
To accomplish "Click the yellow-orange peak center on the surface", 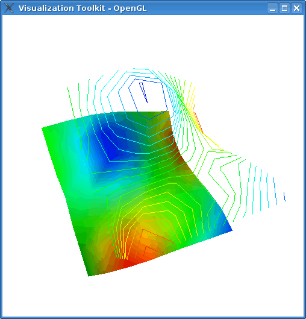I will pos(144,235).
